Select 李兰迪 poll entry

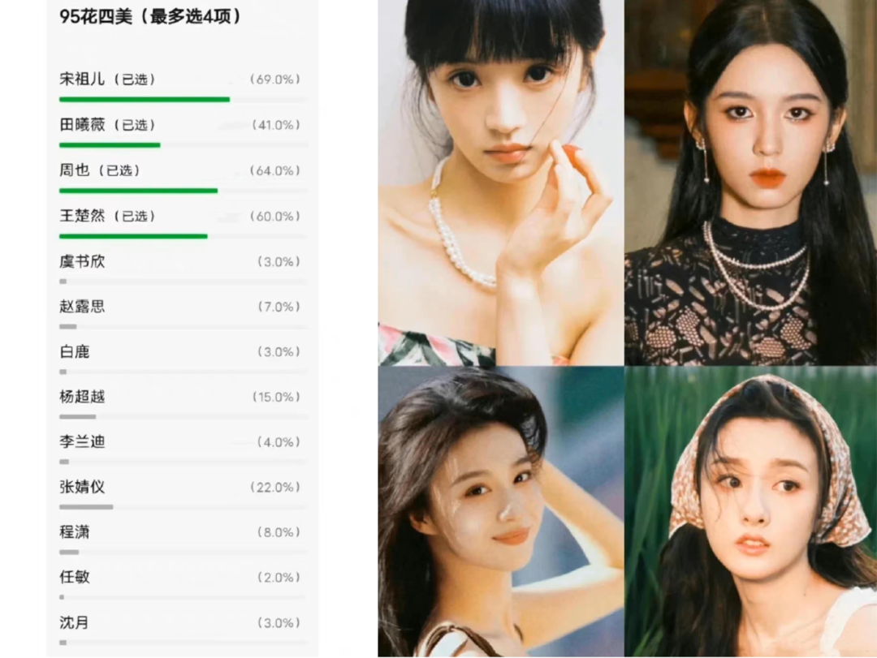tap(183, 449)
